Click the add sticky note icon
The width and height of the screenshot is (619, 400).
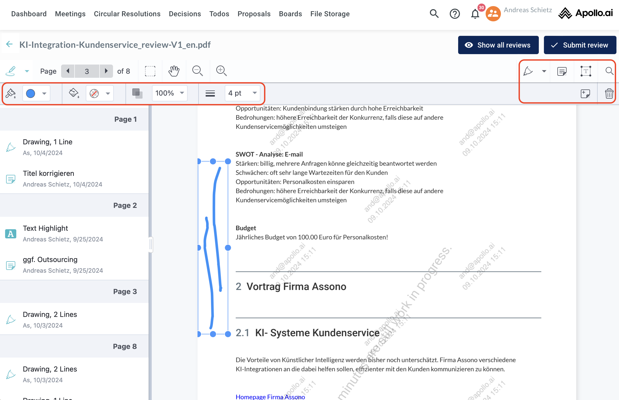click(x=585, y=94)
